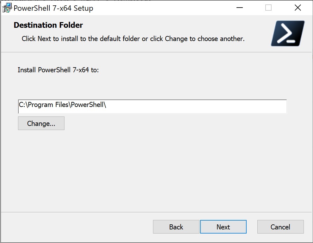
Task: Close the PowerShell Setup window
Action: [x=298, y=8]
